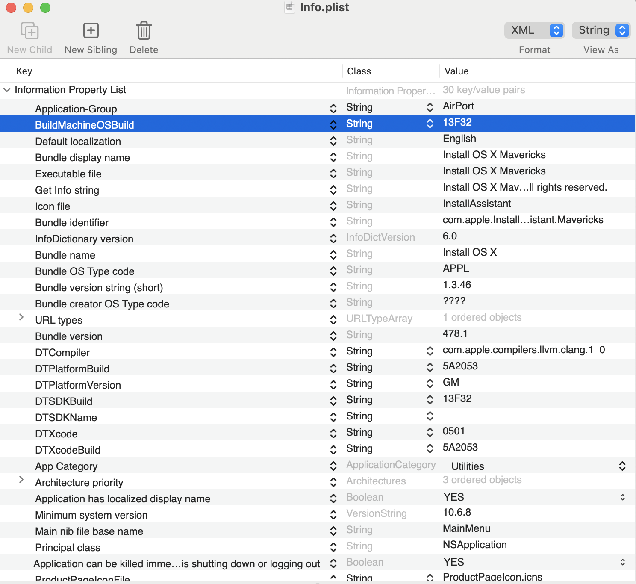The width and height of the screenshot is (636, 584).
Task: Click the 1.3.46 version value
Action: pos(457,285)
